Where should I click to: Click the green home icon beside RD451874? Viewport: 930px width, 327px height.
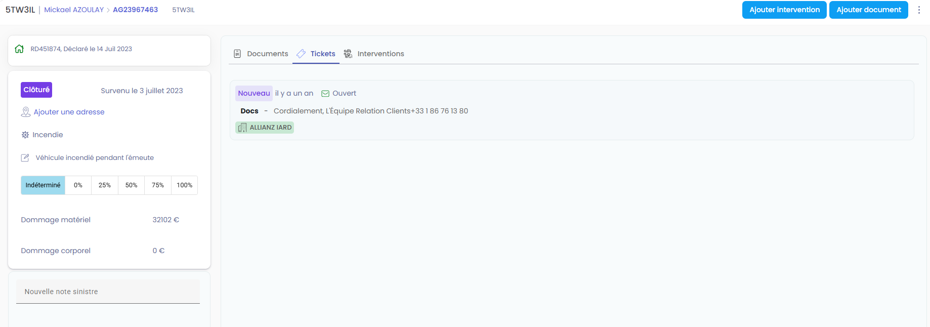click(x=19, y=49)
